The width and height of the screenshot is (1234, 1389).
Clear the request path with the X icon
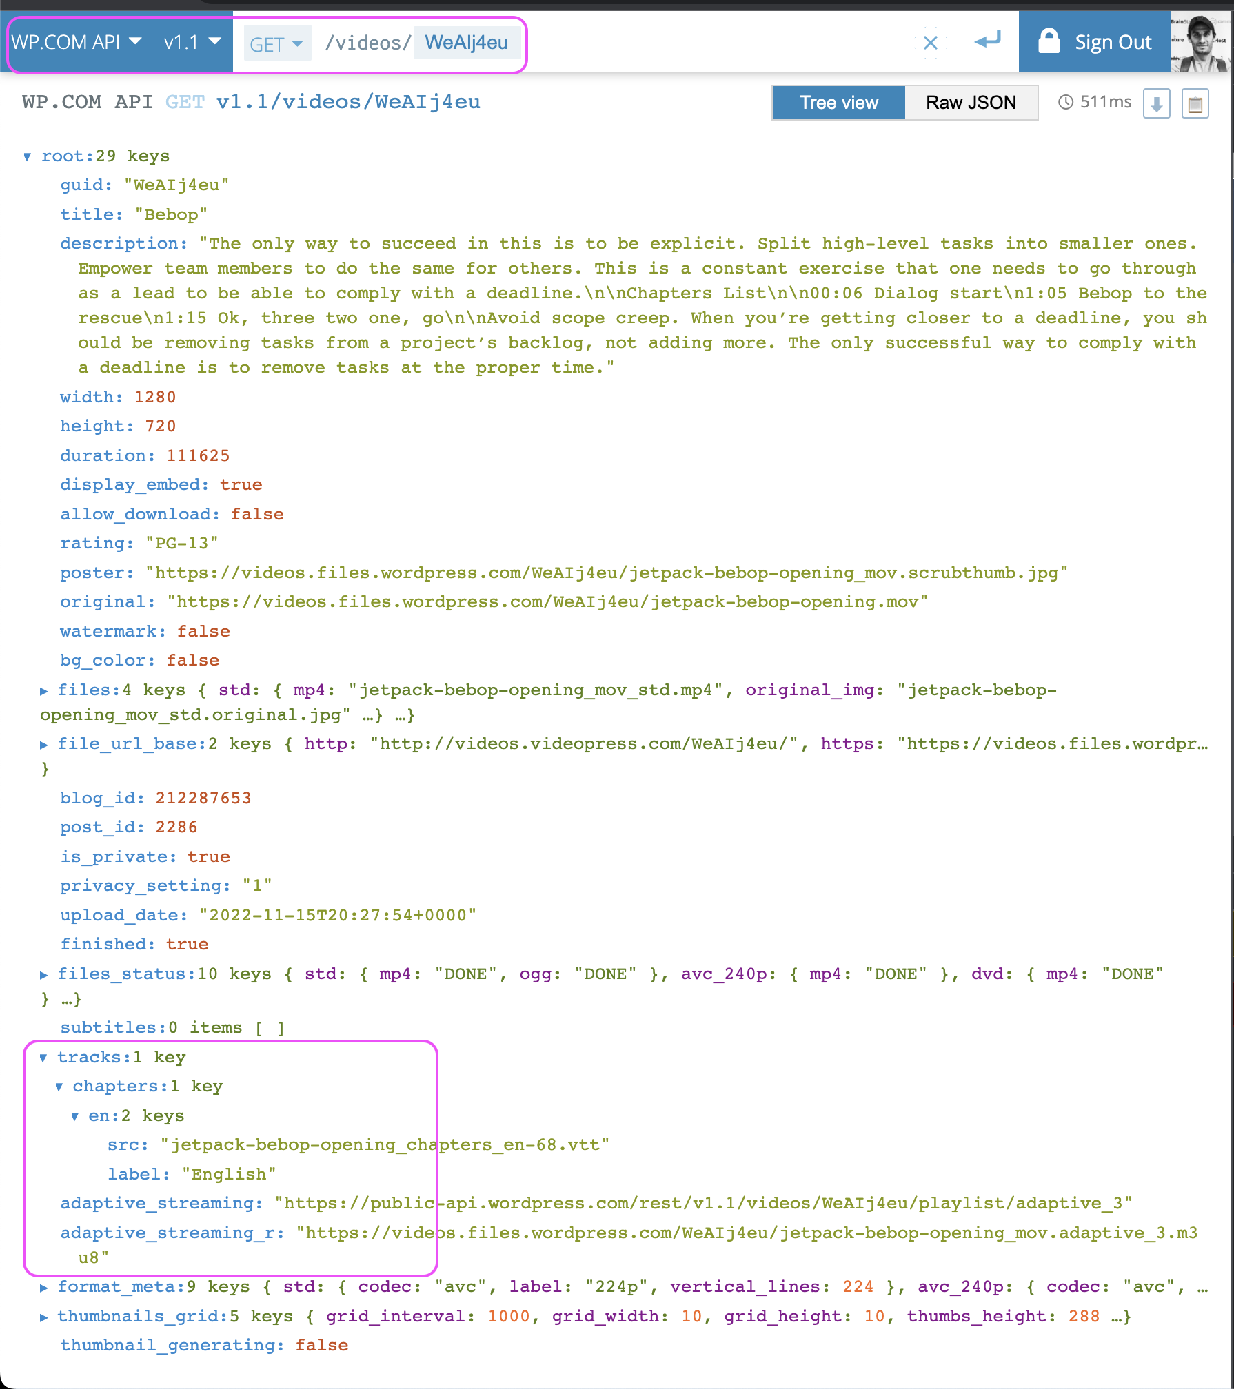(x=930, y=43)
